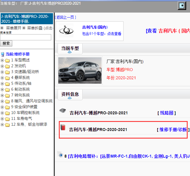
Task: Expand the 9 安全保护装置 tree node
Action: (2, 107)
